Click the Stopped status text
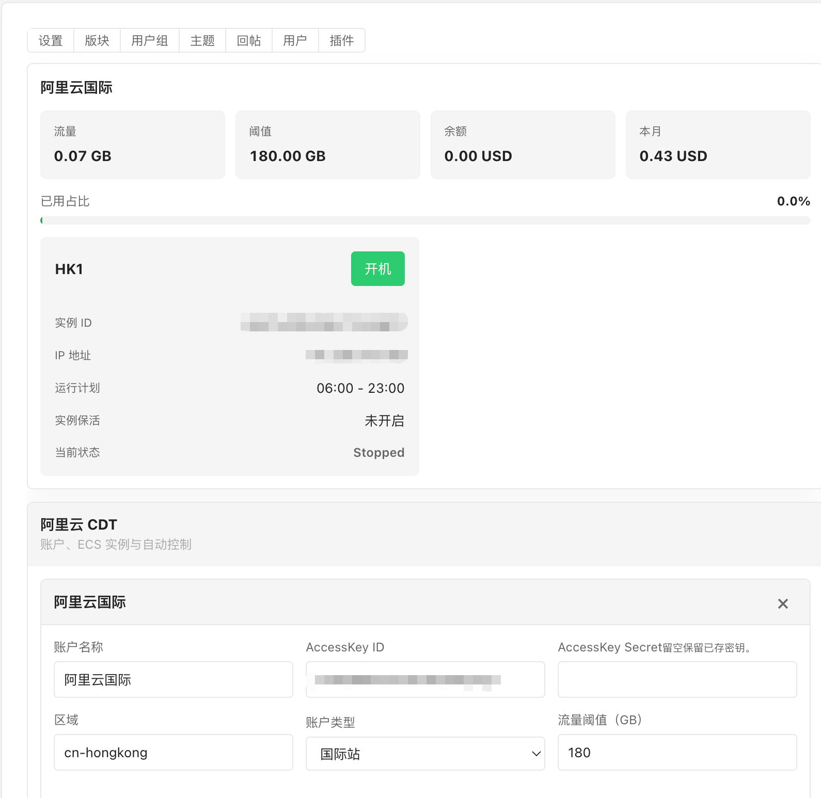 pyautogui.click(x=379, y=452)
